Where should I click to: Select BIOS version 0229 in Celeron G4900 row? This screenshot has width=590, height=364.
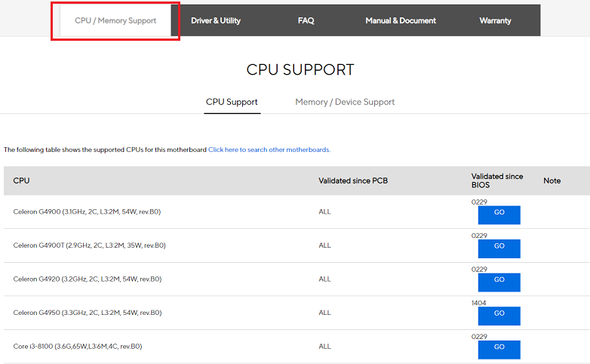[x=479, y=202]
